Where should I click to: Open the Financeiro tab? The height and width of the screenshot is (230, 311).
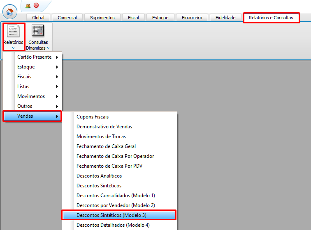pos(192,18)
